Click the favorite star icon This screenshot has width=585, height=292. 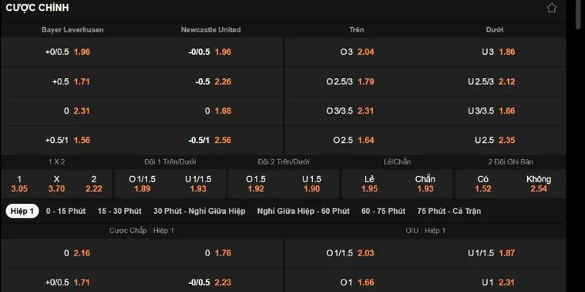tap(573, 8)
